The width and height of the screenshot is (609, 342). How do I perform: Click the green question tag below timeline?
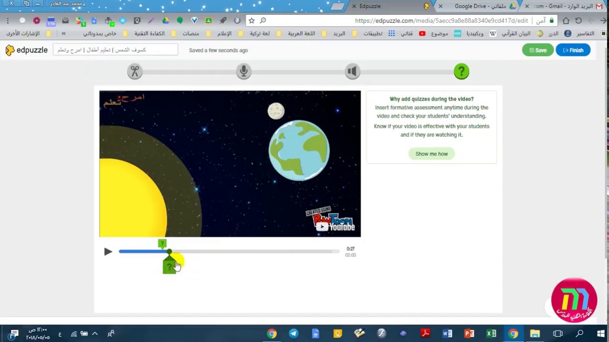tap(169, 266)
